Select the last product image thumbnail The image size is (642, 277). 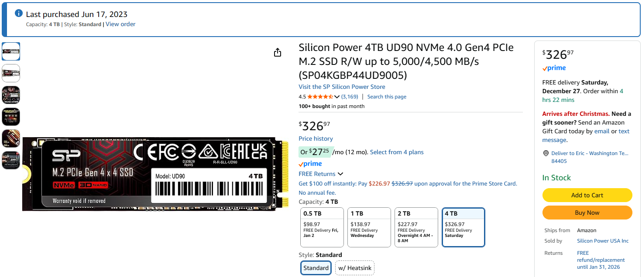pos(11,160)
